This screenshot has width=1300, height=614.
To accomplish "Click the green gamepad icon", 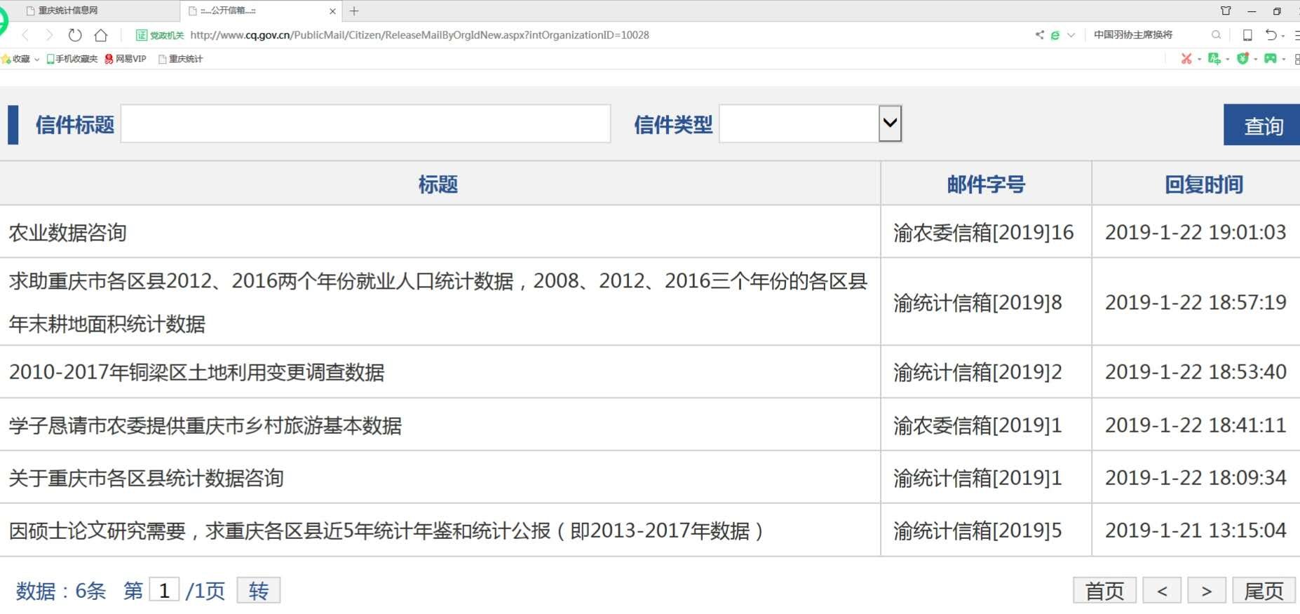I will (x=1270, y=59).
